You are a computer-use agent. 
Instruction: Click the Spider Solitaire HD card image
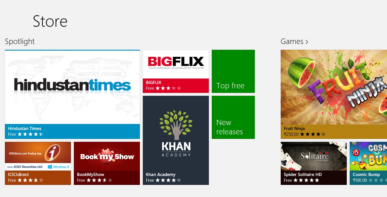[x=313, y=156]
